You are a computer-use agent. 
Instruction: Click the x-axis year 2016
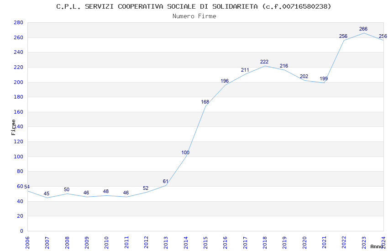pos(225,242)
